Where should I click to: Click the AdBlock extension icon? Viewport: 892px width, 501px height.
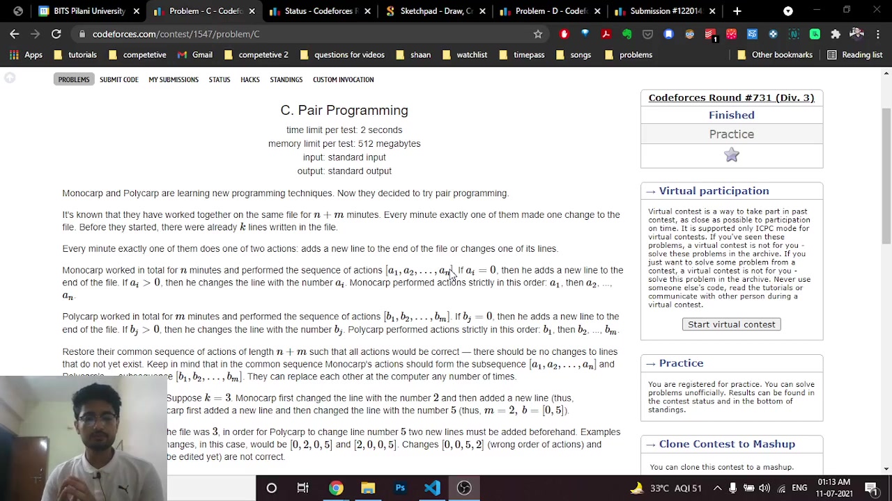564,34
